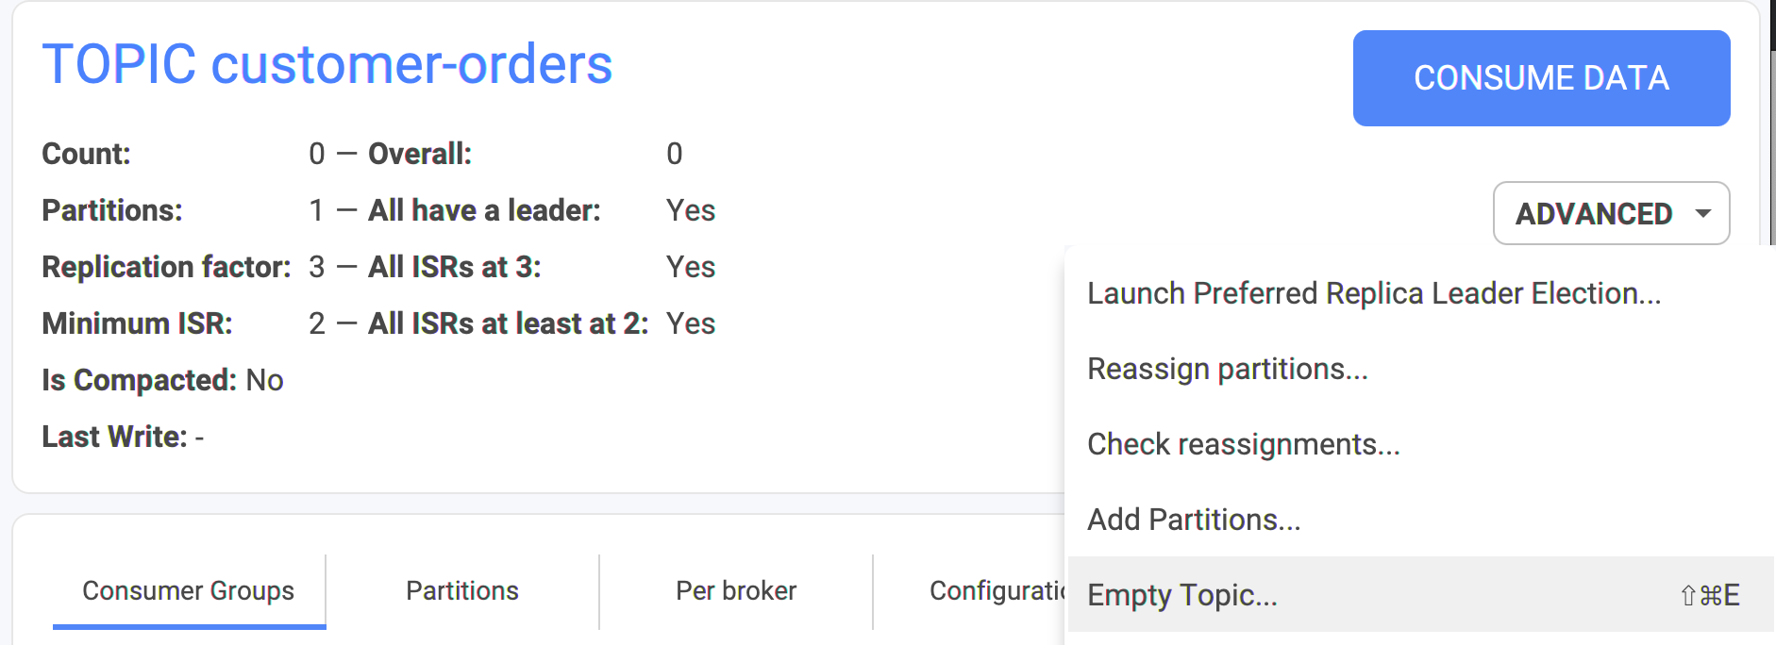The image size is (1776, 645).
Task: Click the Is Compacted No value
Action: point(264,380)
